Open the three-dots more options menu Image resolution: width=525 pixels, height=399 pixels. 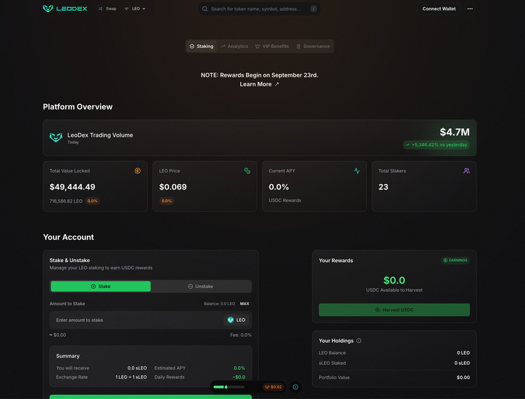[470, 9]
